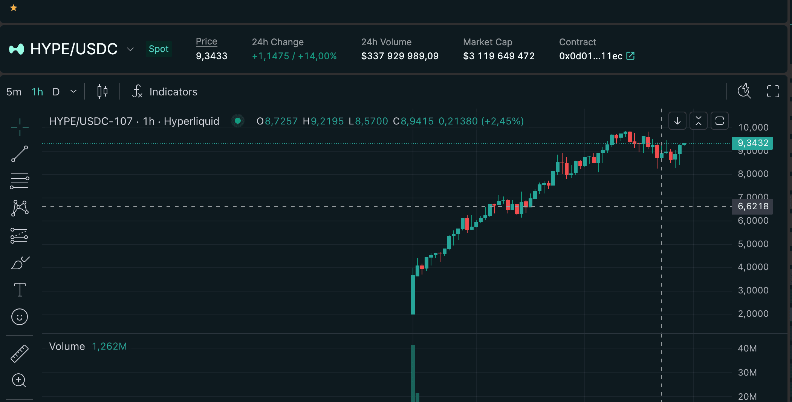Select the XABCD pattern tool
This screenshot has width=792, height=402.
pyautogui.click(x=20, y=208)
